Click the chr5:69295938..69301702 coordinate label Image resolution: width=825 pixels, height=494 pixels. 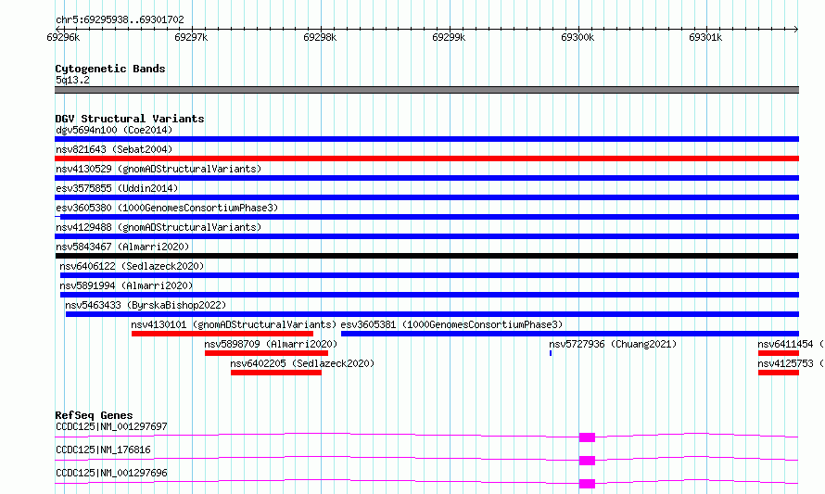tap(120, 19)
